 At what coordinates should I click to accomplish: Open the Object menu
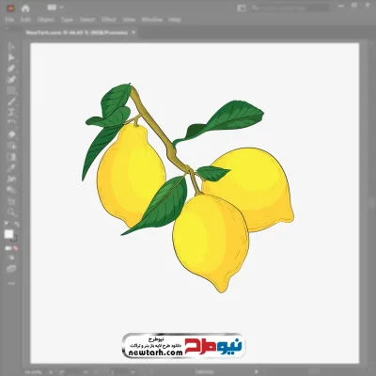coord(46,20)
